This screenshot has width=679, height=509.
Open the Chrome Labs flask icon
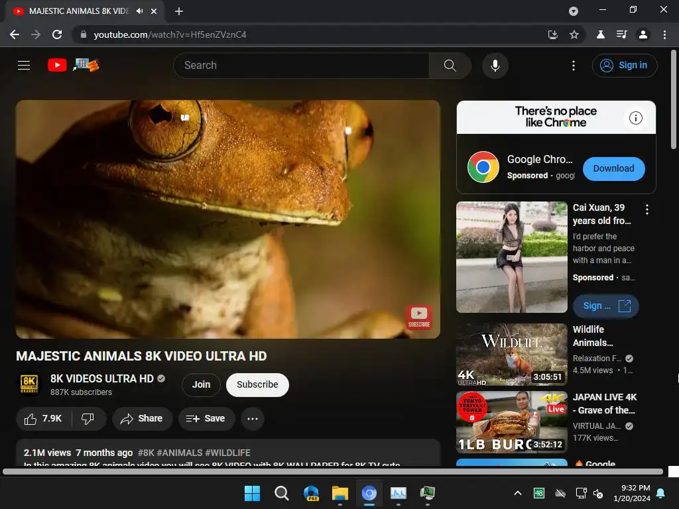pyautogui.click(x=601, y=34)
